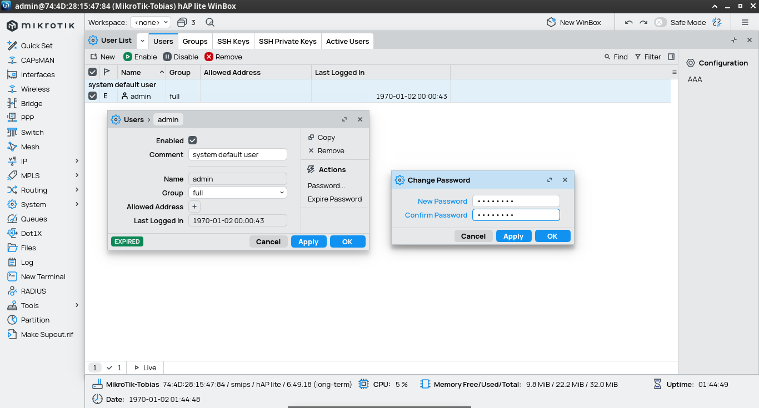
Task: Click the red Remove toolbar button
Action: click(x=223, y=57)
